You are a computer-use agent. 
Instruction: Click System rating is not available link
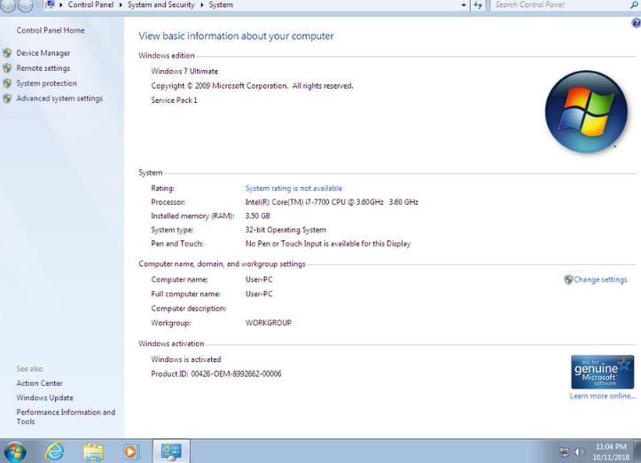coord(294,189)
